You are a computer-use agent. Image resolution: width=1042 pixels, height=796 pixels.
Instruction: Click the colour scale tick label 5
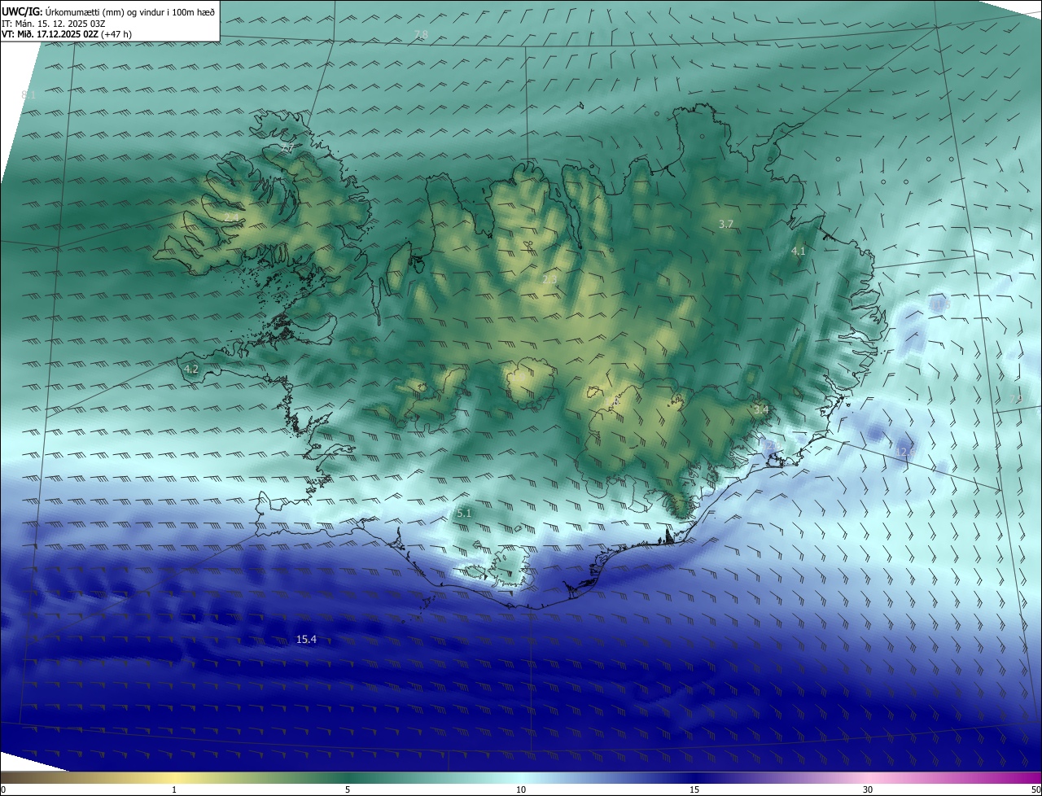(x=348, y=790)
